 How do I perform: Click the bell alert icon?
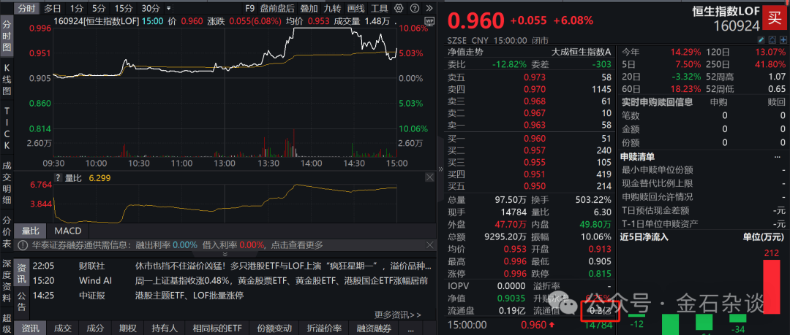772,40
